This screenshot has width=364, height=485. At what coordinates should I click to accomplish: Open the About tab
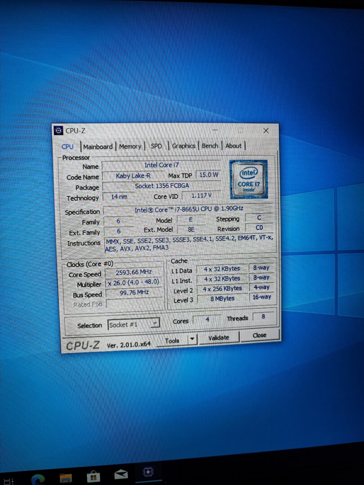233,145
